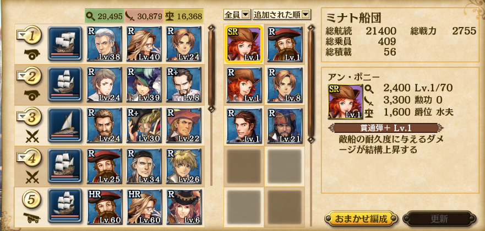Click the roster list vertical scrollbar
485x231 pixels.
(x=311, y=84)
